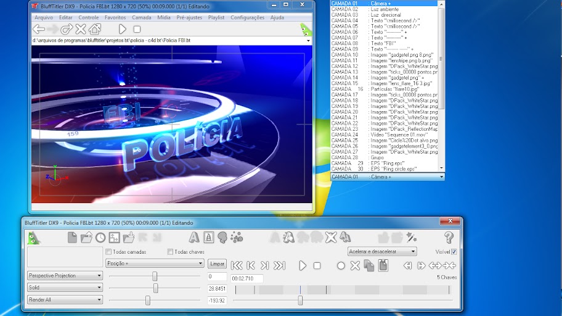Screen dimensions: 562x316
Task: Jump to the first key button
Action: coord(236,265)
